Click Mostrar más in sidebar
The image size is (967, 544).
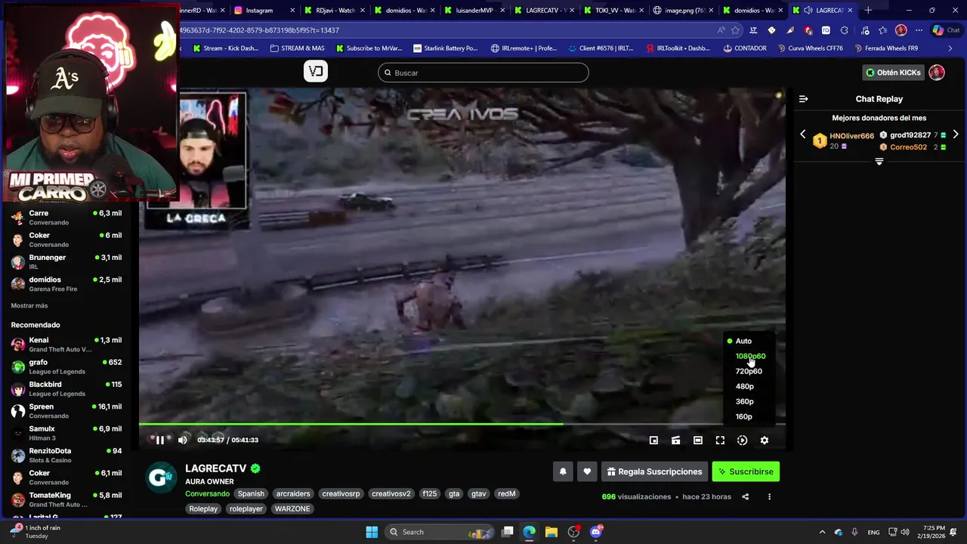click(x=29, y=305)
